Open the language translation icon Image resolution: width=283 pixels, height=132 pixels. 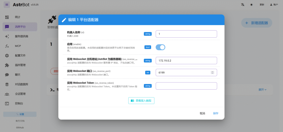point(243,5)
